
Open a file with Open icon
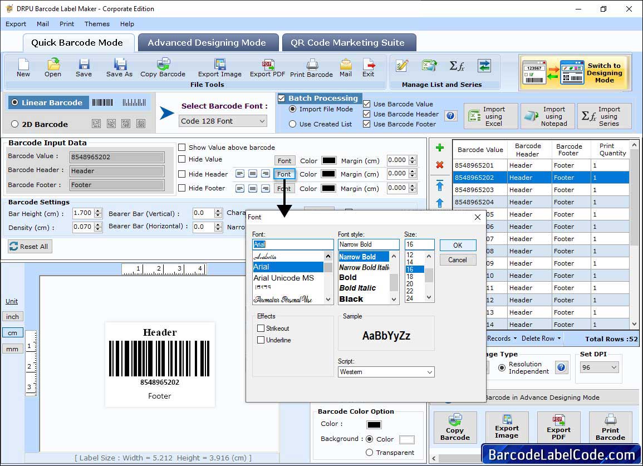[x=53, y=68]
